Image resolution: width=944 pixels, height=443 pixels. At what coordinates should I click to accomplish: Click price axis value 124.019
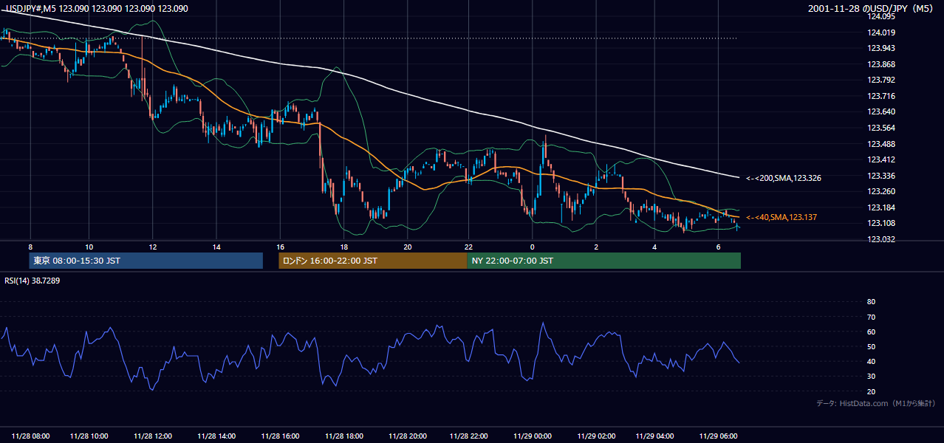[x=882, y=32]
